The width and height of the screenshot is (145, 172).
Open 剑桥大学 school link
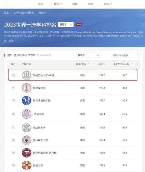click(x=38, y=165)
